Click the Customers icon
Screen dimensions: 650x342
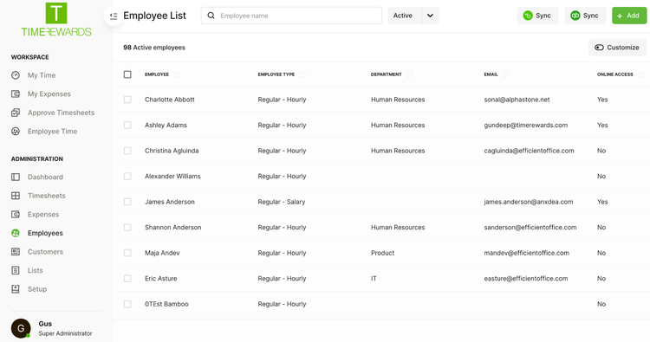pyautogui.click(x=16, y=252)
